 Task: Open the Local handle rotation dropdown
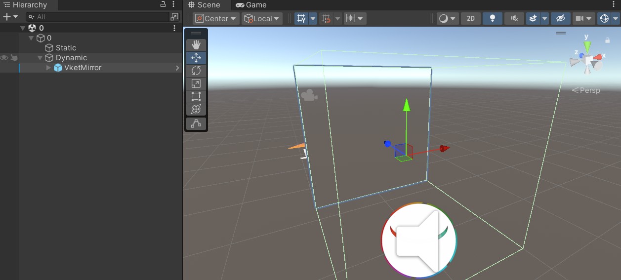(262, 18)
